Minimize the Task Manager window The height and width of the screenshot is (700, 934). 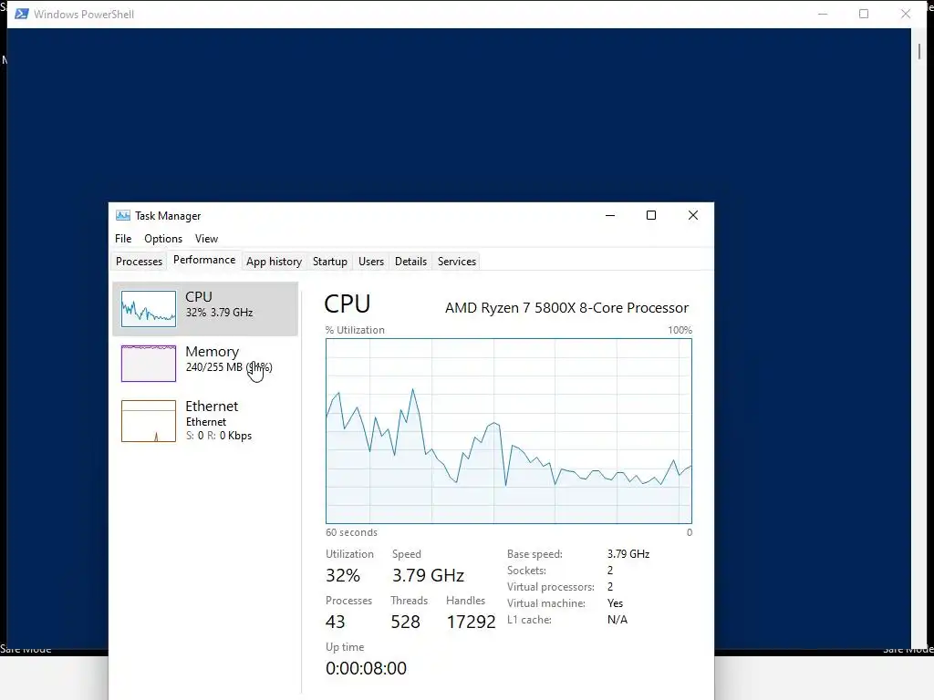click(610, 215)
